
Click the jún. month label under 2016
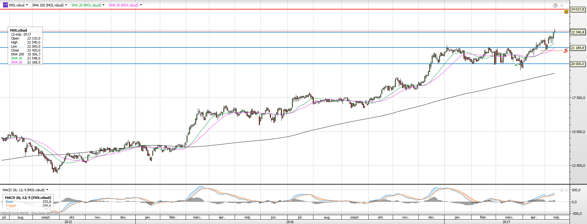point(274,217)
